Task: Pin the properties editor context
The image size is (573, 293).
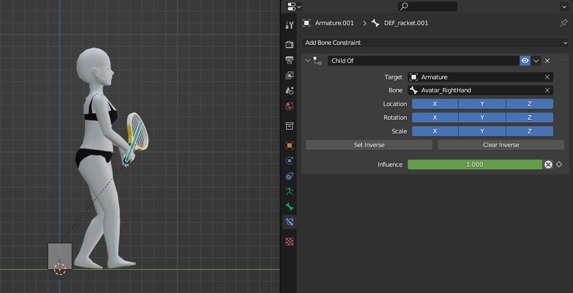Action: [563, 23]
